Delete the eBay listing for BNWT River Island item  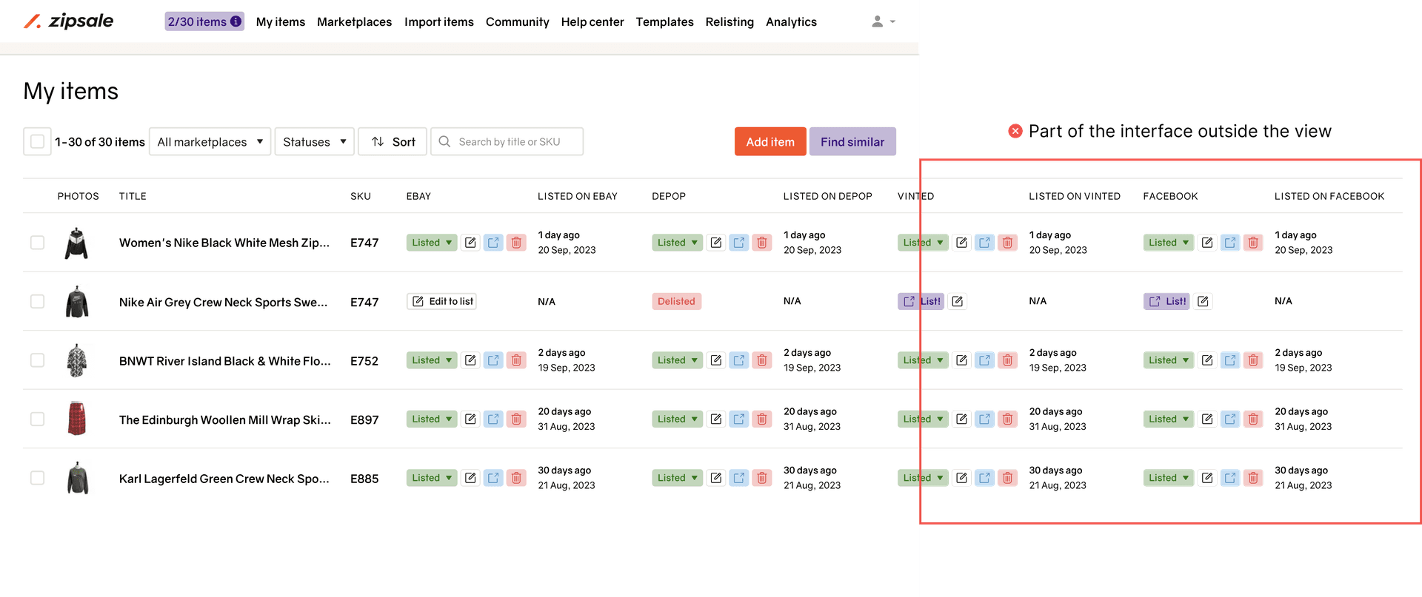click(x=516, y=360)
